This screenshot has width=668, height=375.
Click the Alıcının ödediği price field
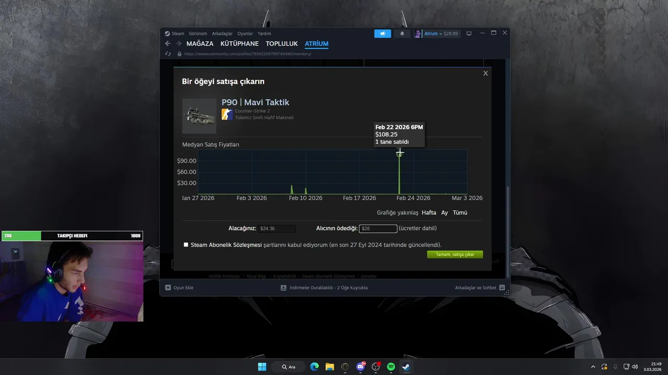378,229
